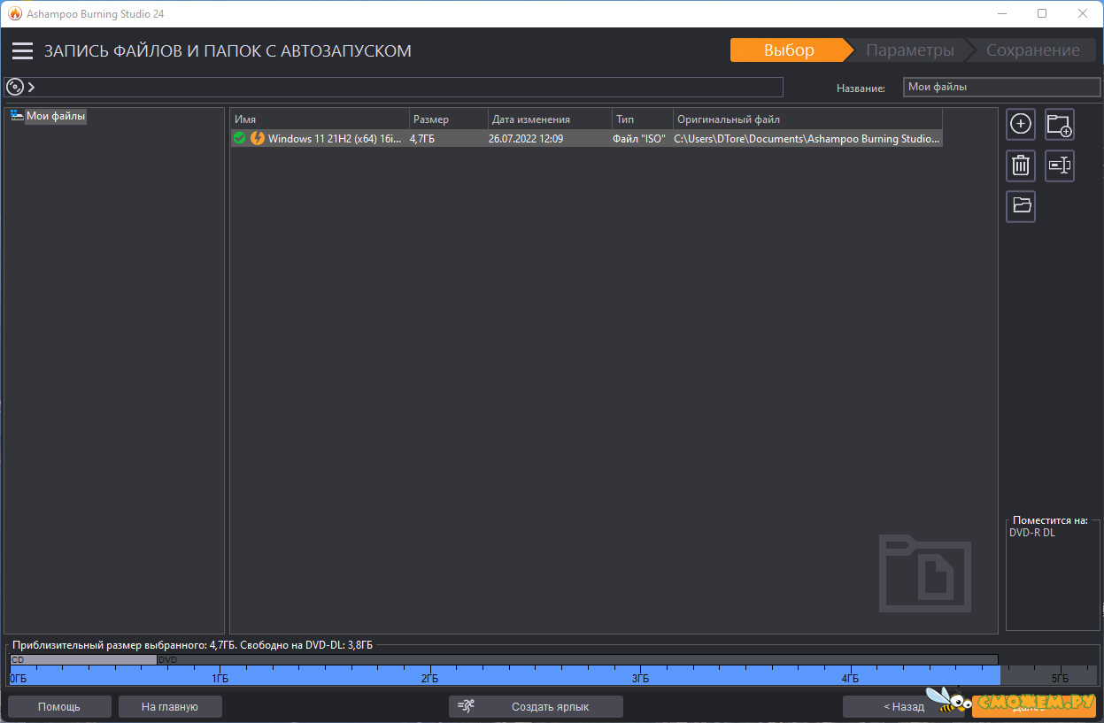Create a new folder with the folder-plus icon
This screenshot has width=1104, height=723.
click(x=1060, y=125)
